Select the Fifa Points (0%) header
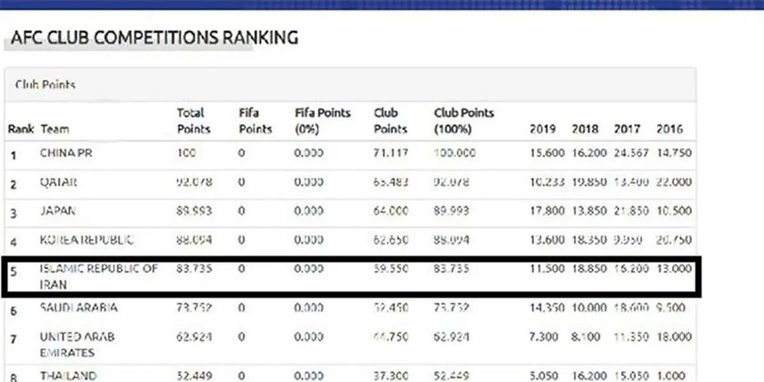Viewport: 764px width, 382px height. click(323, 121)
